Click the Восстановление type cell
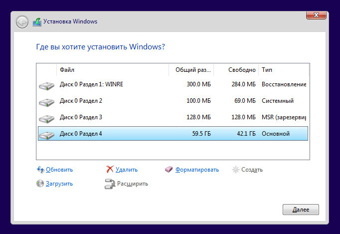Screen dimensions: 340x234 (284, 84)
